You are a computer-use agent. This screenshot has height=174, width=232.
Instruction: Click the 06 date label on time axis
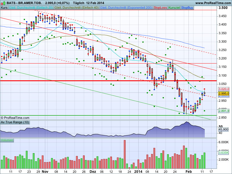(x=102, y=172)
